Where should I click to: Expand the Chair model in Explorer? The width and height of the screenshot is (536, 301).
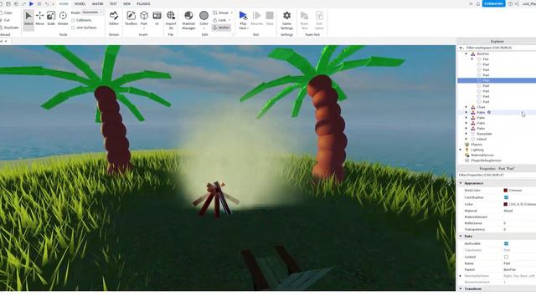click(466, 107)
